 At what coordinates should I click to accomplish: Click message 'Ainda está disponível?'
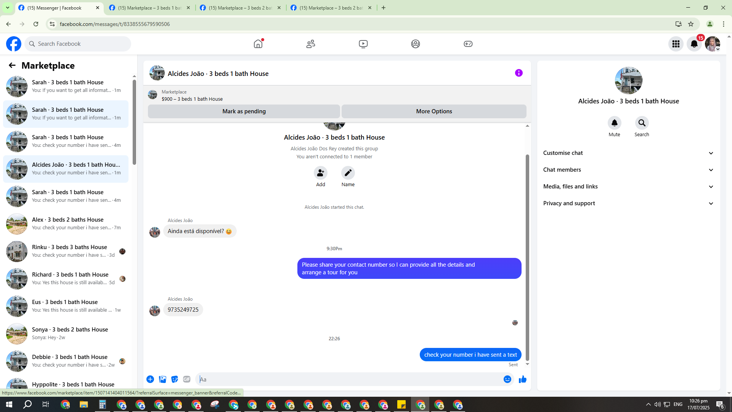[x=200, y=231]
